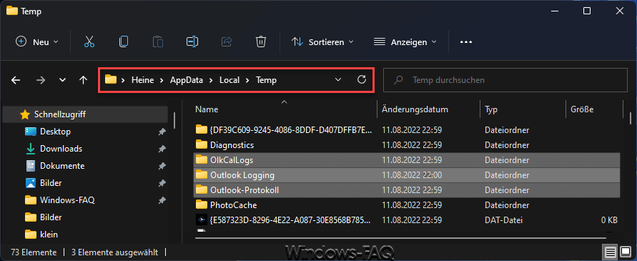Image resolution: width=637 pixels, height=261 pixels.
Task: Click the DAT file icon for {E587323D
Action: [201, 220]
